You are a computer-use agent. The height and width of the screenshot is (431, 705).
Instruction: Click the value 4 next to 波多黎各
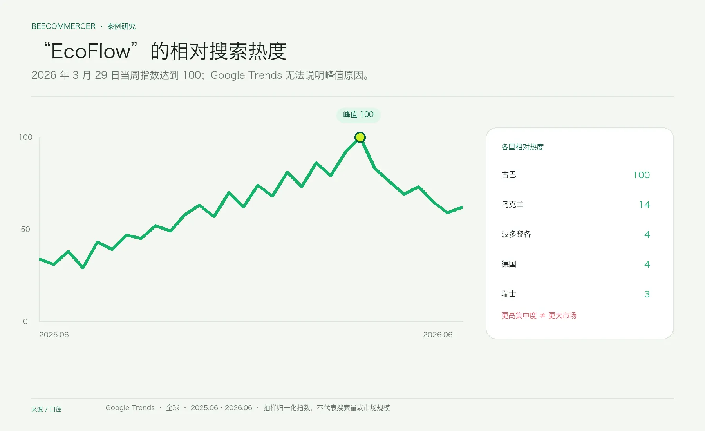(x=647, y=235)
